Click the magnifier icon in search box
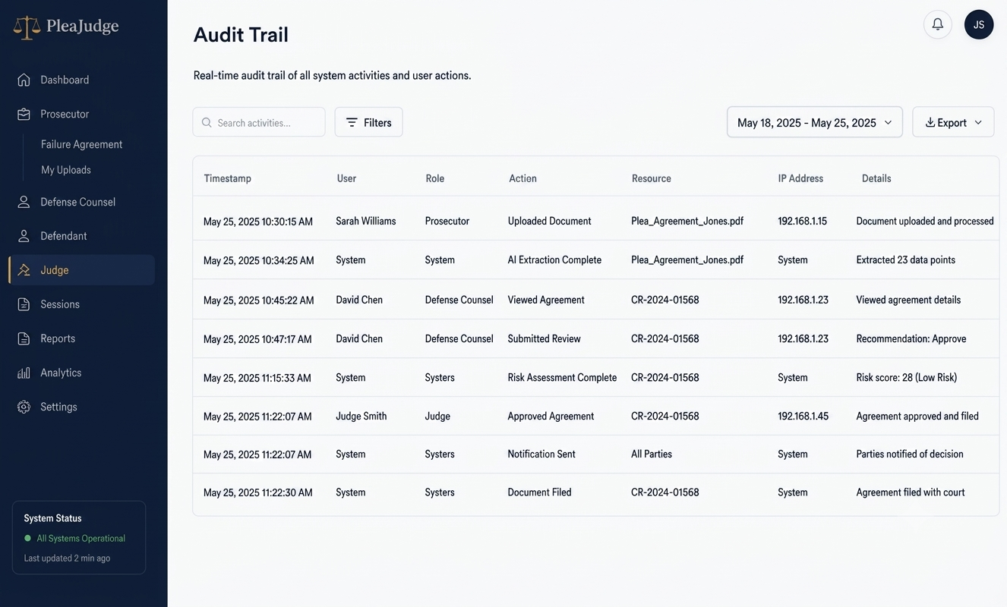The height and width of the screenshot is (607, 1007). [x=207, y=122]
